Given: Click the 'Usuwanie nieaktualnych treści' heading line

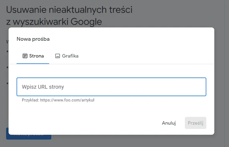Looking at the screenshot, I should pyautogui.click(x=69, y=10).
